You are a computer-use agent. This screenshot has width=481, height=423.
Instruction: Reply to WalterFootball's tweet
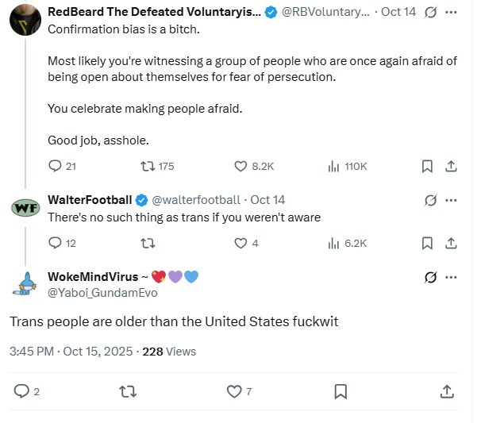coord(56,243)
